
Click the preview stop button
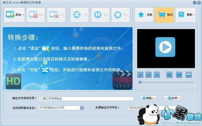(157, 75)
